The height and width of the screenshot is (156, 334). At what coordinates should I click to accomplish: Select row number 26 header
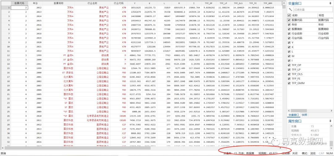coord(6,116)
